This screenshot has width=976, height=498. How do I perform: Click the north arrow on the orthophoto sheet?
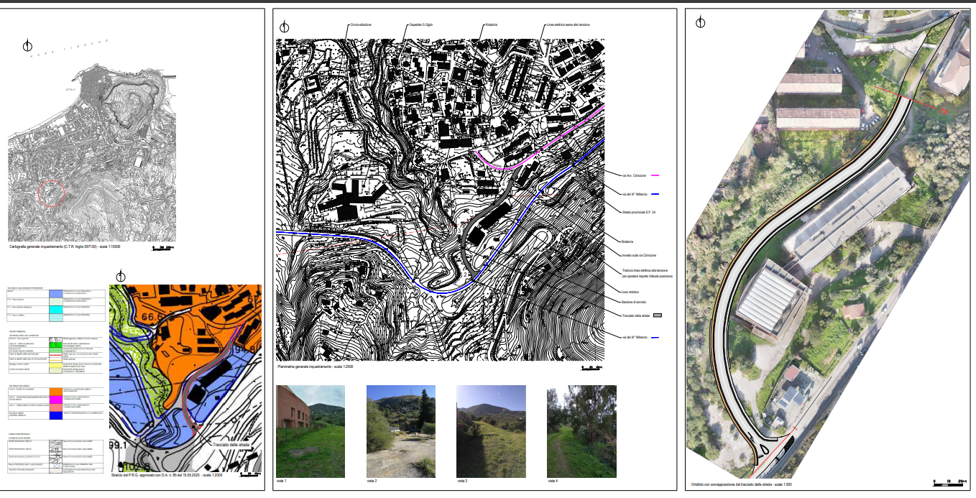pyautogui.click(x=700, y=23)
